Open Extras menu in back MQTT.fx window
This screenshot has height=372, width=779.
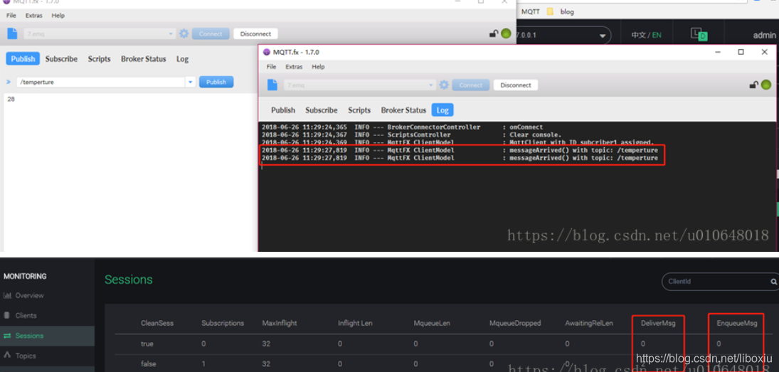pos(33,16)
